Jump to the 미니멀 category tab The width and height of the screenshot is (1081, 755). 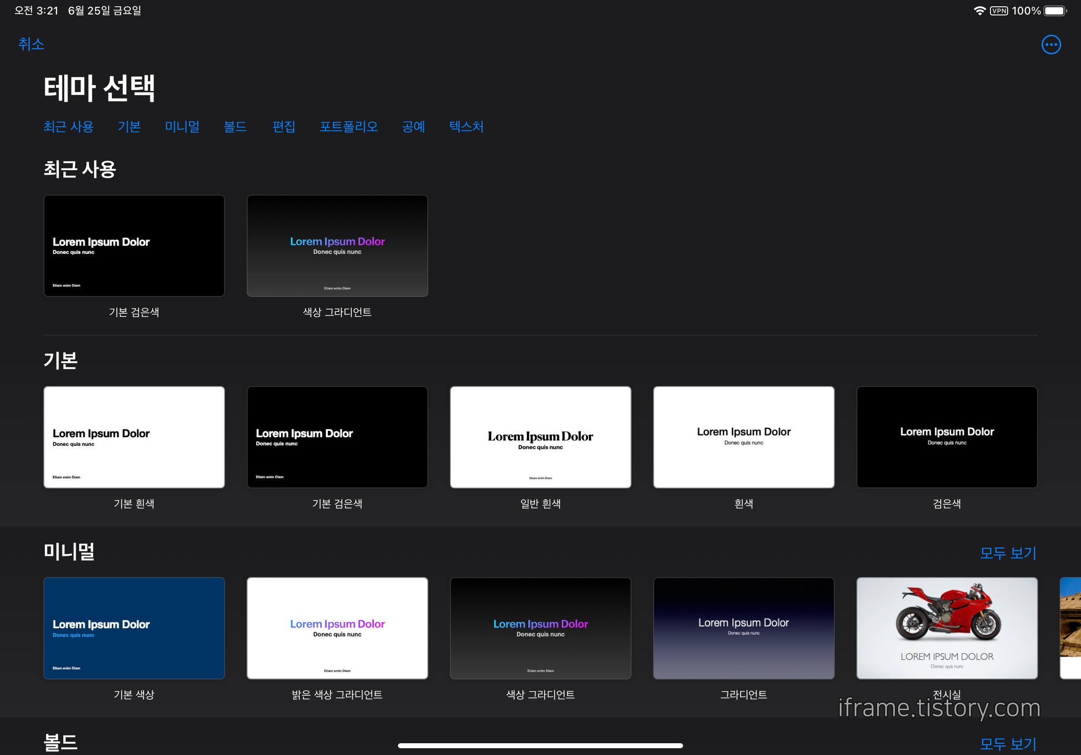pyautogui.click(x=182, y=127)
